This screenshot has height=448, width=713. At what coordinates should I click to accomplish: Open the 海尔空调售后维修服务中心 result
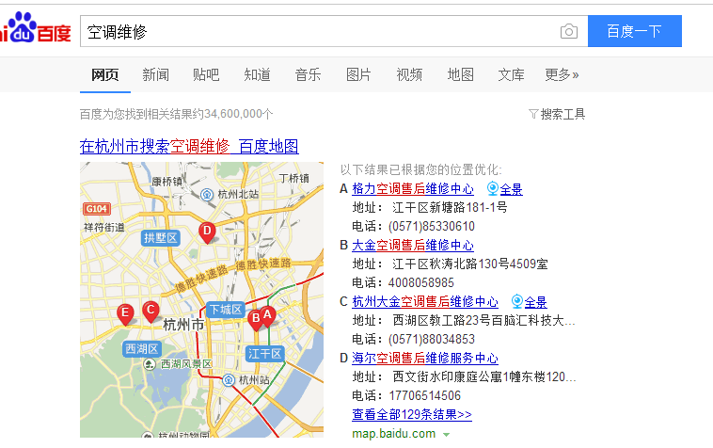click(x=425, y=358)
